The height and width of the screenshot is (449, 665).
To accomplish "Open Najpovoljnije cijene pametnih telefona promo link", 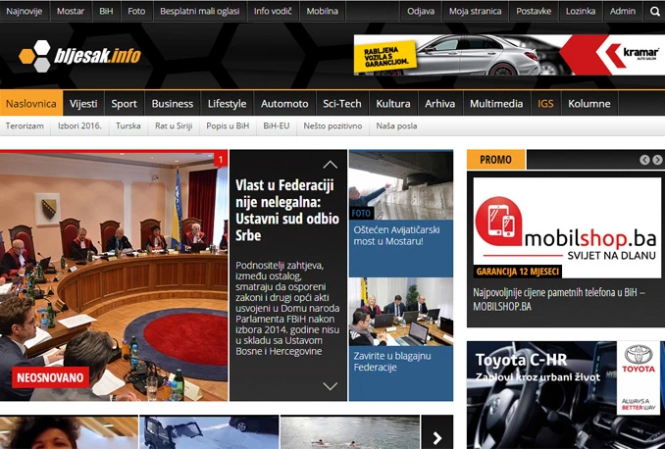I will pos(559,299).
